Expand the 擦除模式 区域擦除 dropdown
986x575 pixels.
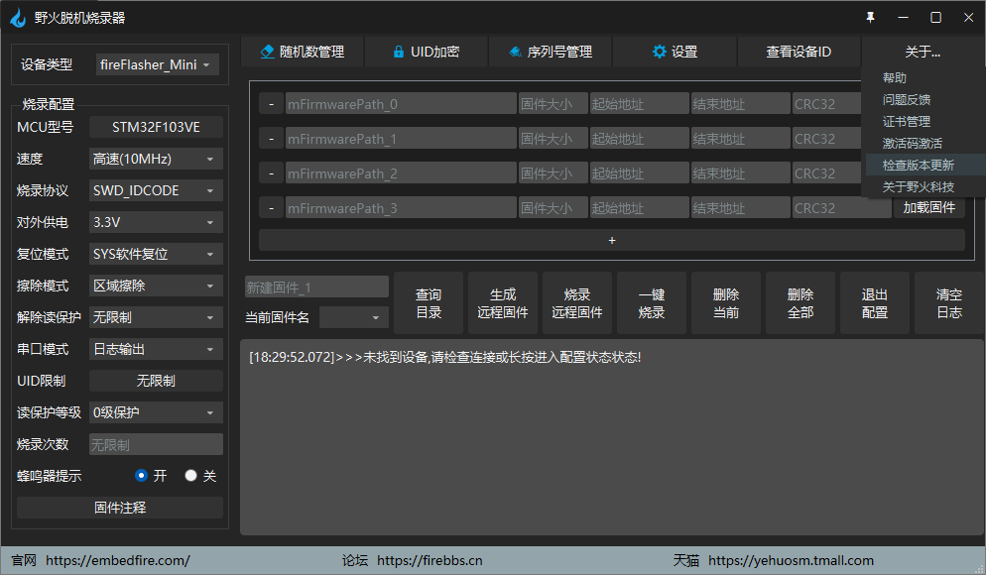click(x=156, y=286)
